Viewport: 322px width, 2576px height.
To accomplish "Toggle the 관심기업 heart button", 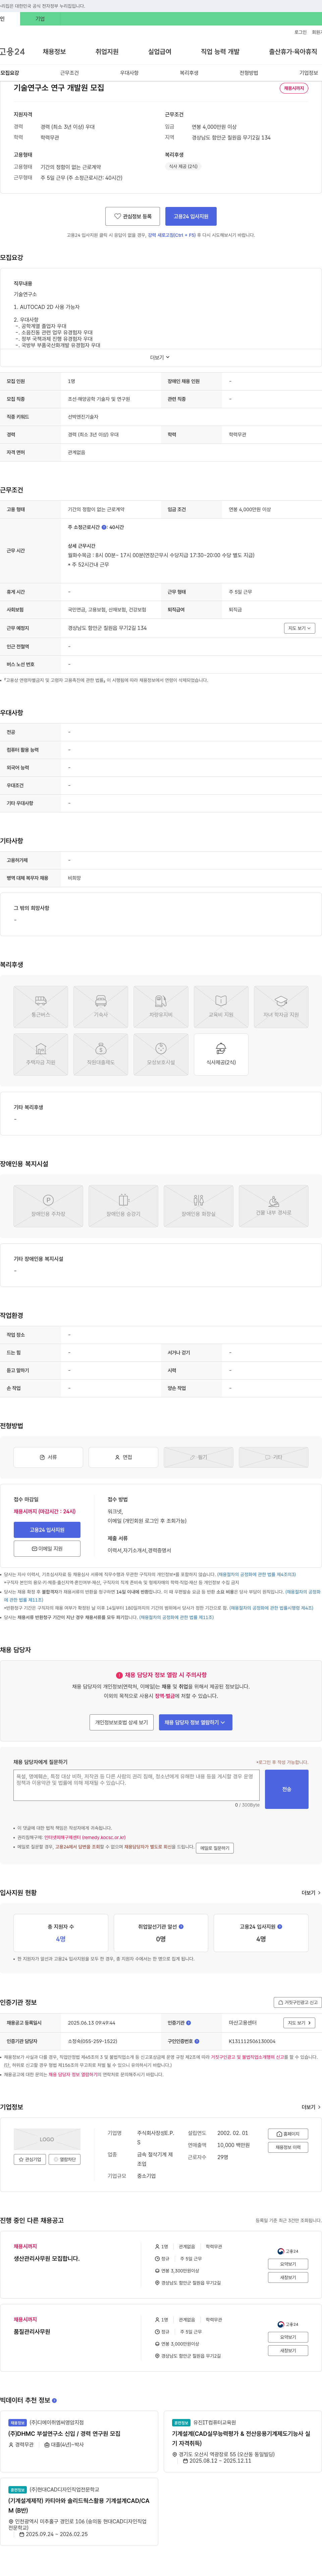I will click(x=30, y=2159).
